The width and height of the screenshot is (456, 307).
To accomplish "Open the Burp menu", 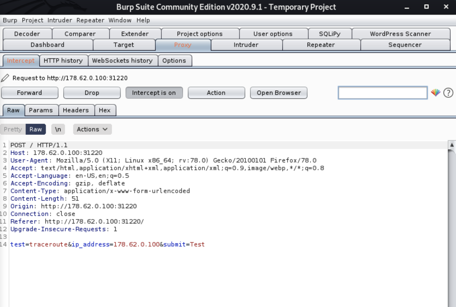I will click(10, 20).
